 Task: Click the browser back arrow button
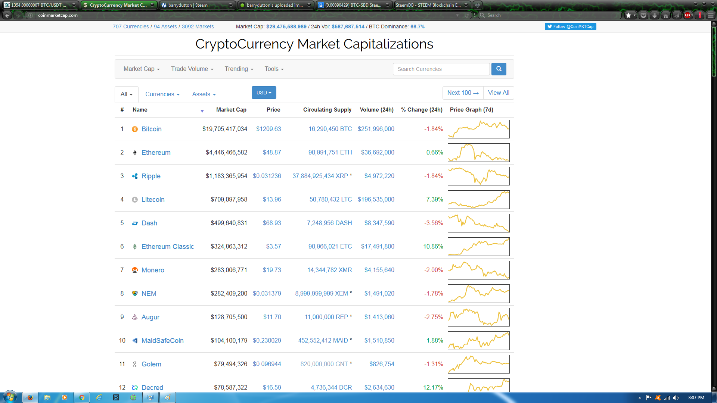pyautogui.click(x=7, y=15)
